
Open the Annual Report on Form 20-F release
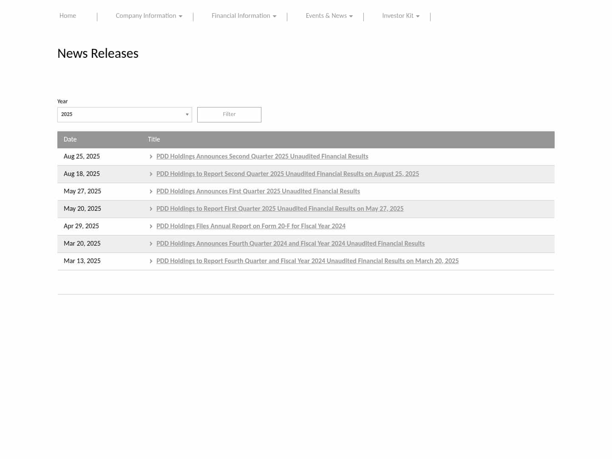click(x=251, y=226)
